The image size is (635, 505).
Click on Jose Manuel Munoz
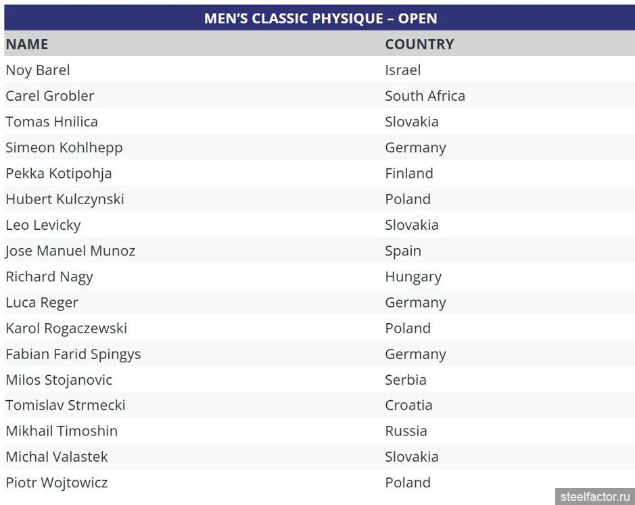pyautogui.click(x=70, y=251)
